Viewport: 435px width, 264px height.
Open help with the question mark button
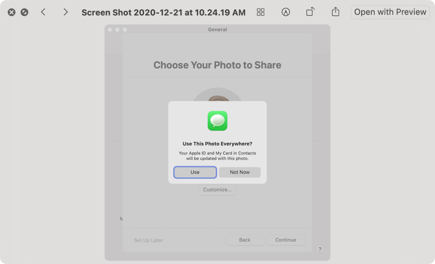(x=320, y=249)
